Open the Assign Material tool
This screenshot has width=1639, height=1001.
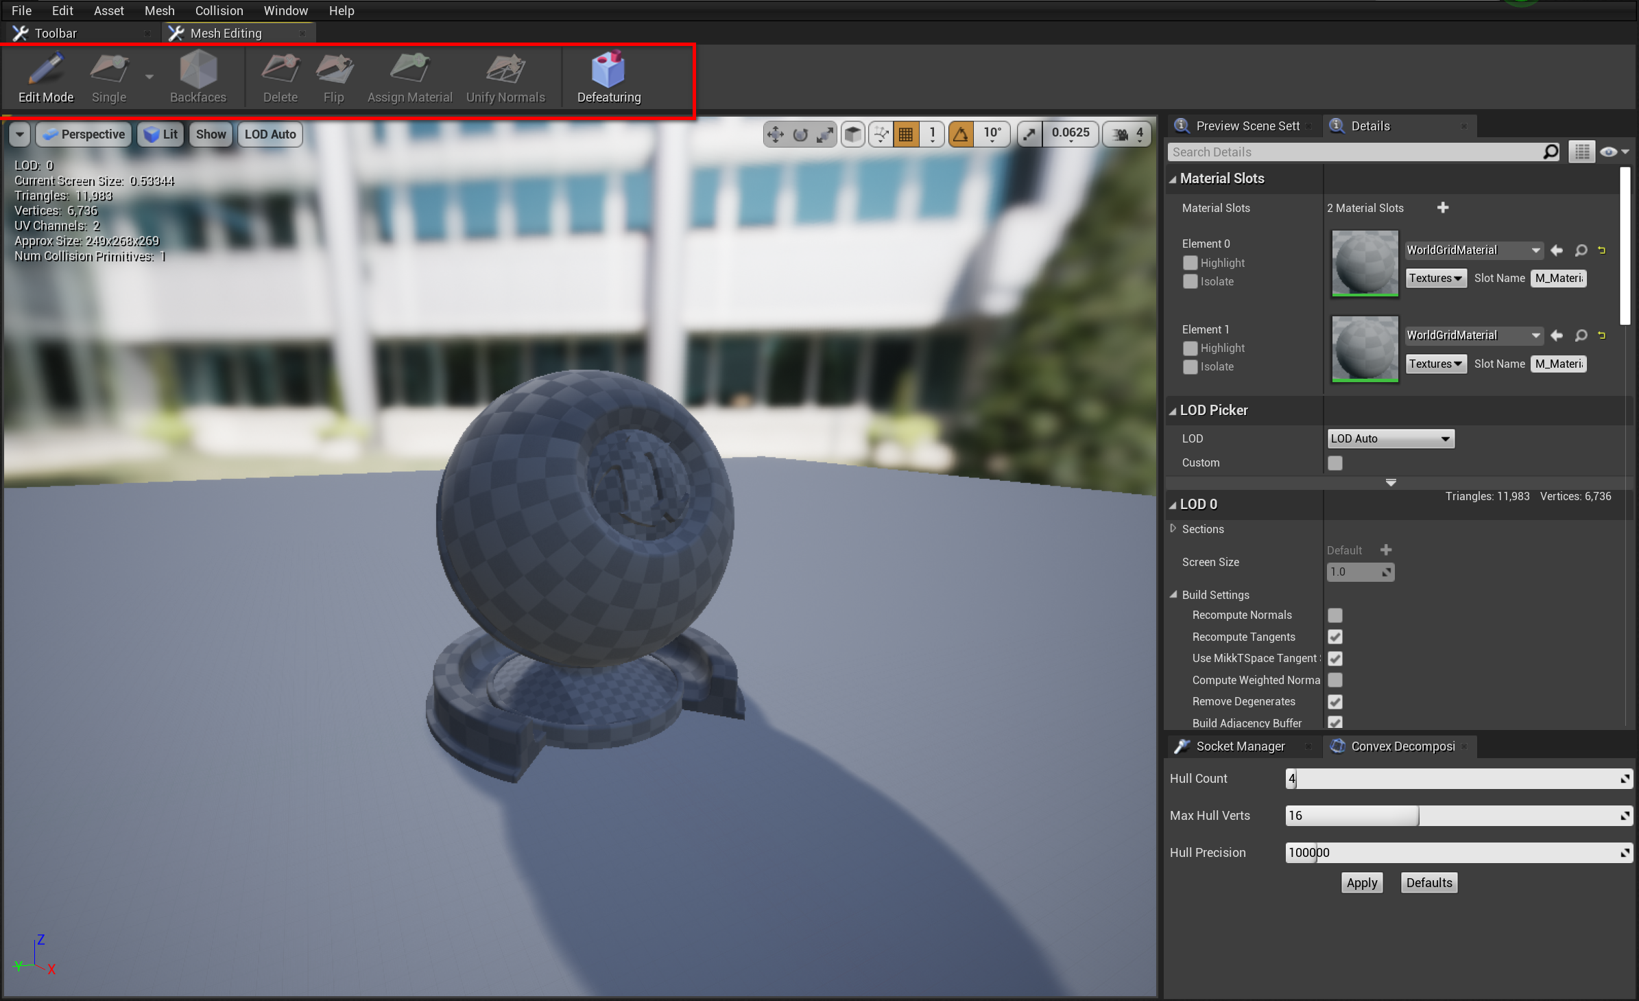point(409,77)
